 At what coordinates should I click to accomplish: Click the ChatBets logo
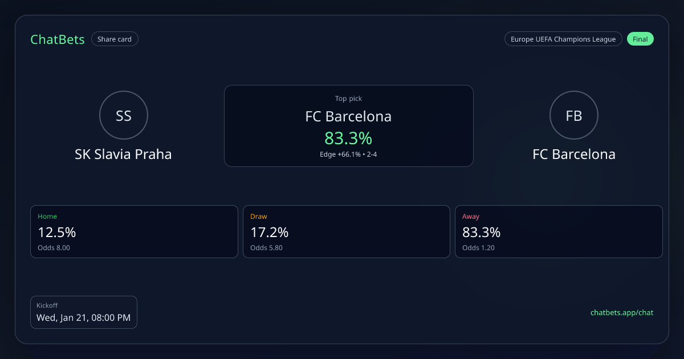tap(58, 39)
